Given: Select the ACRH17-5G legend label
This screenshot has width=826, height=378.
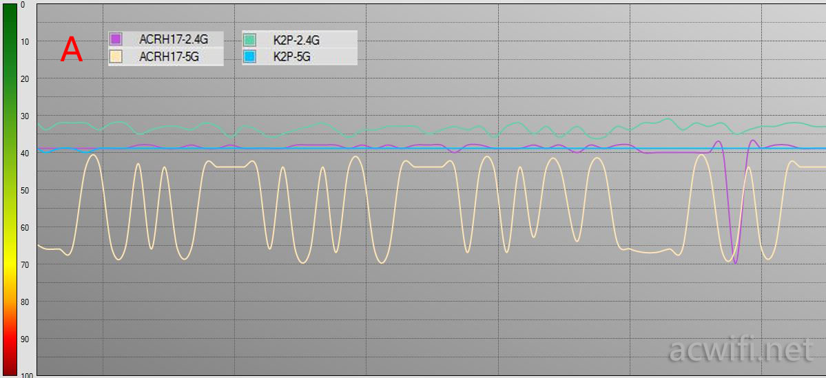Looking at the screenshot, I should [x=169, y=57].
